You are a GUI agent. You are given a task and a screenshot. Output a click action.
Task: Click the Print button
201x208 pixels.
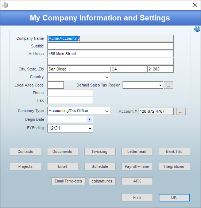pyautogui.click(x=137, y=198)
